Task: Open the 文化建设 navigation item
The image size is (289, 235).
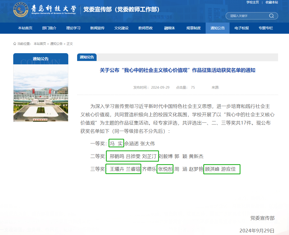Action: [x=121, y=28]
